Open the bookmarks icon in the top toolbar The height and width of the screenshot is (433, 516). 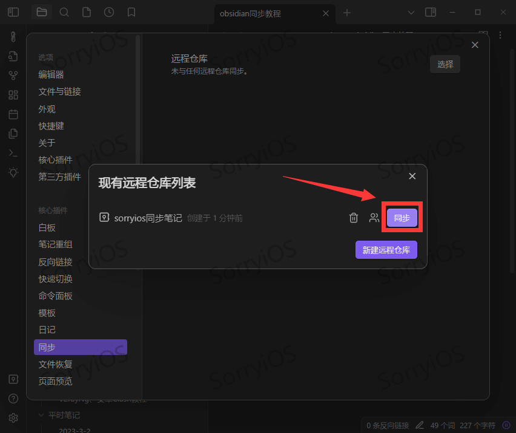(131, 12)
